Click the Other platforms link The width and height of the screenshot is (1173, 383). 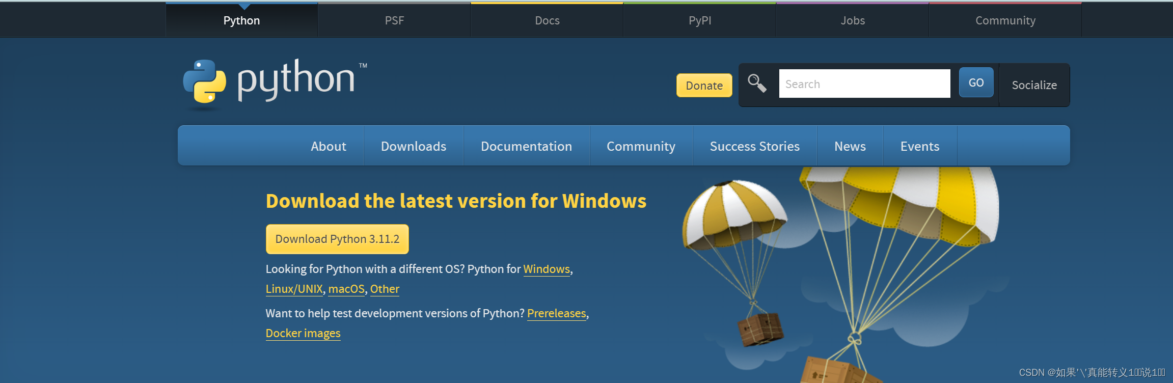pyautogui.click(x=385, y=289)
